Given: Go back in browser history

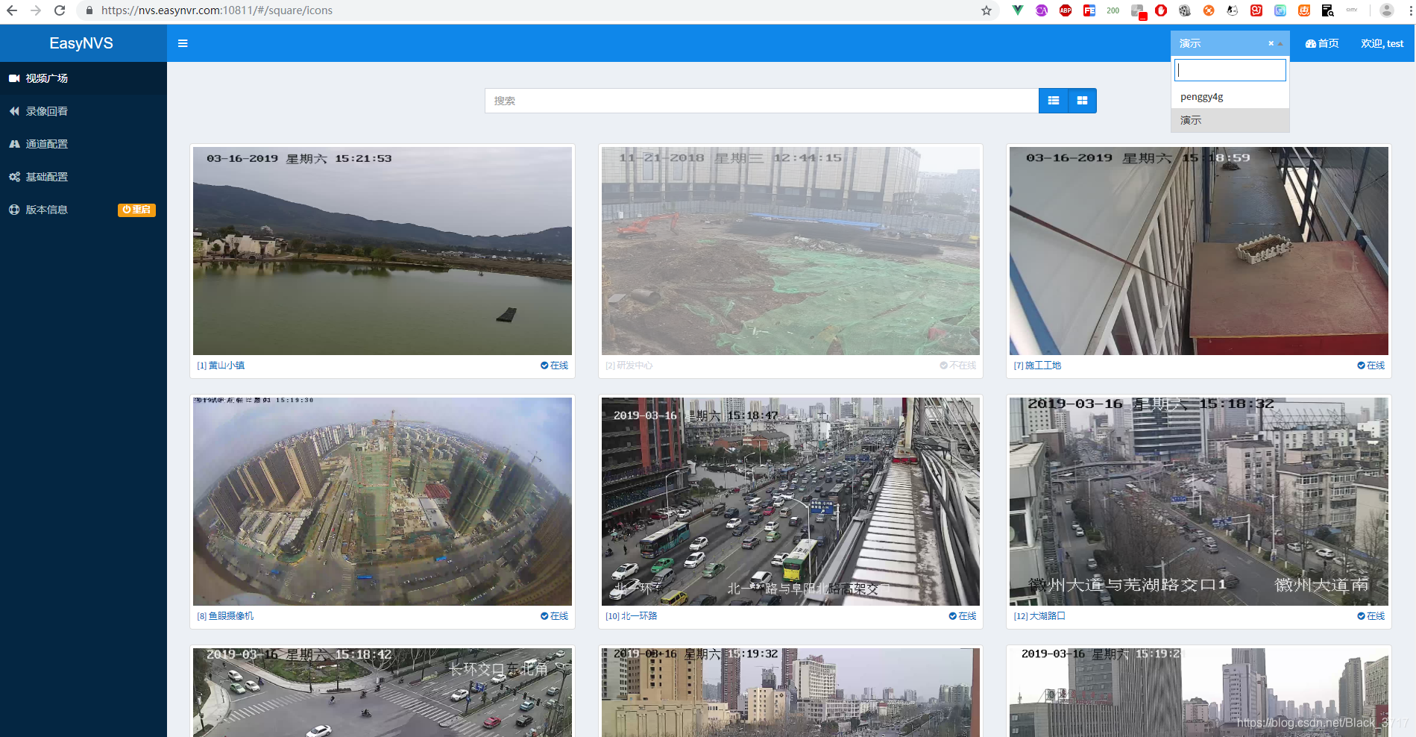Looking at the screenshot, I should point(12,10).
